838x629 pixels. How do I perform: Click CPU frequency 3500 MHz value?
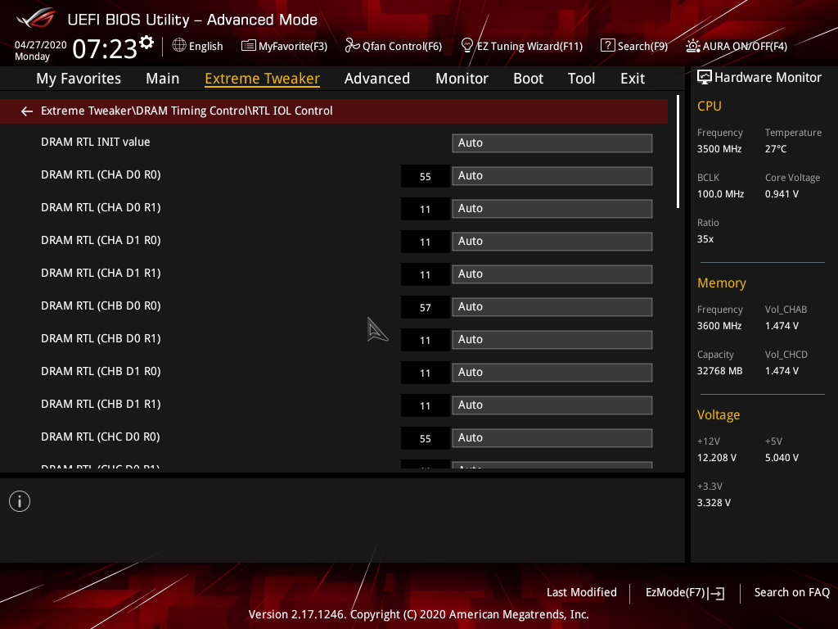point(719,149)
